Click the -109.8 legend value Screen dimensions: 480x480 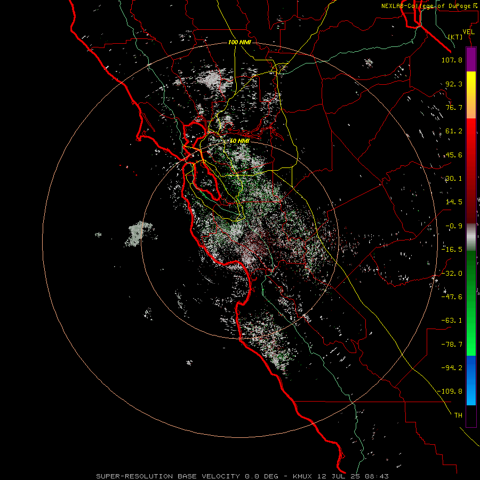pos(450,391)
